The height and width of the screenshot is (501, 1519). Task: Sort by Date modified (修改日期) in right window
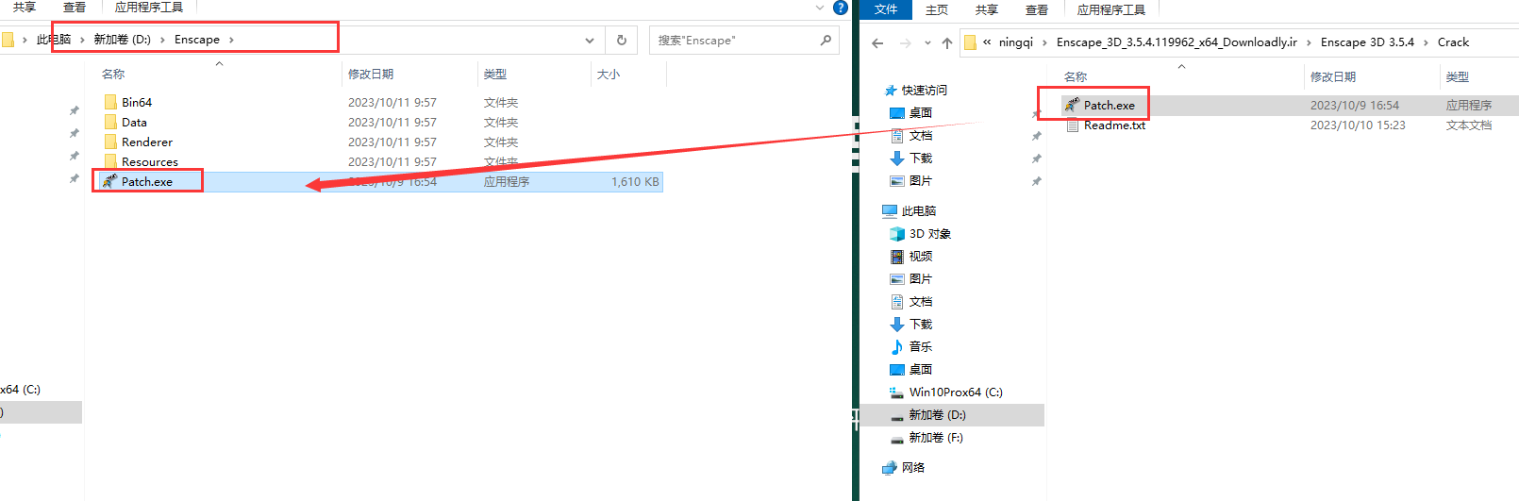coord(1333,76)
